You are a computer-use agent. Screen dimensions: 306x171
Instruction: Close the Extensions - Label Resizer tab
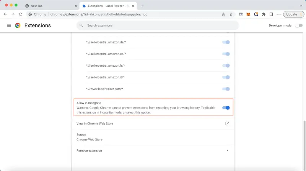point(133,6)
